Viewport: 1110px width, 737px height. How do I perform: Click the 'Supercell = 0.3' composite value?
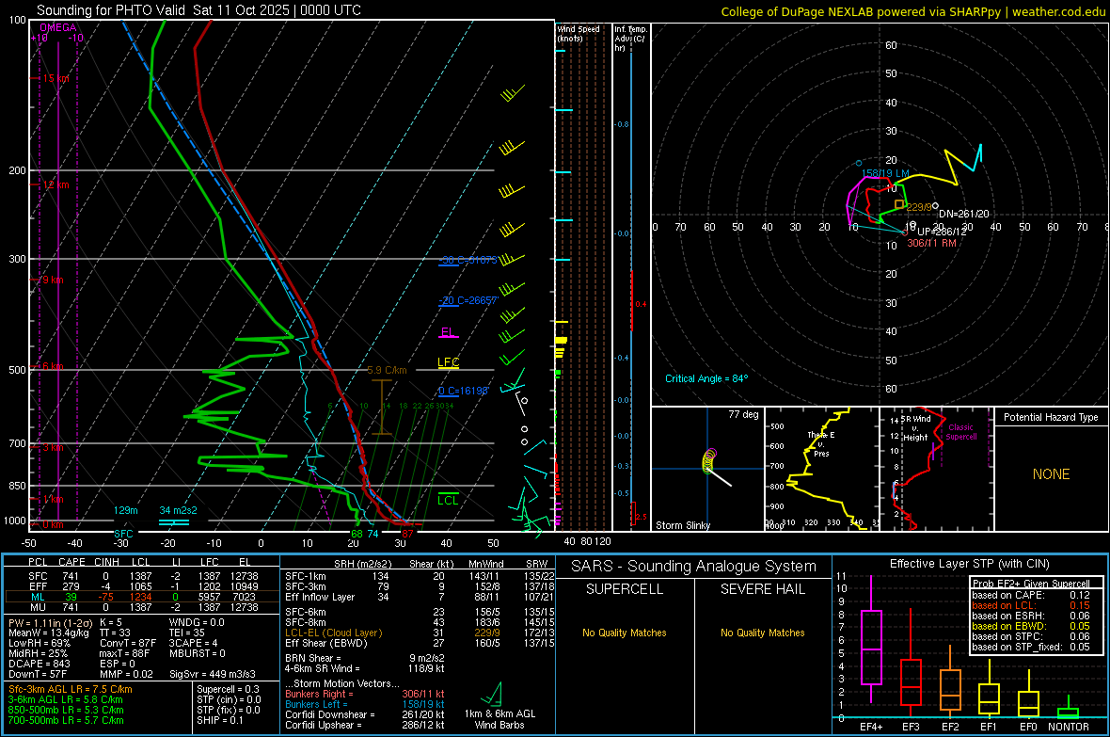click(x=228, y=689)
